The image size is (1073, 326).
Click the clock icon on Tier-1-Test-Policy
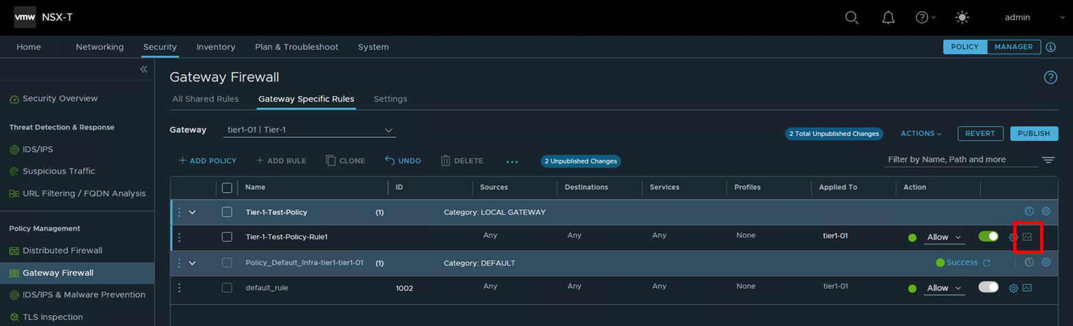1029,211
